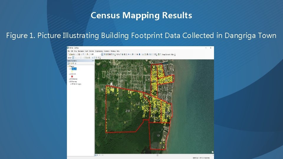
Task: Uncheck the highlighted building layer checkbox
Action: (71, 69)
